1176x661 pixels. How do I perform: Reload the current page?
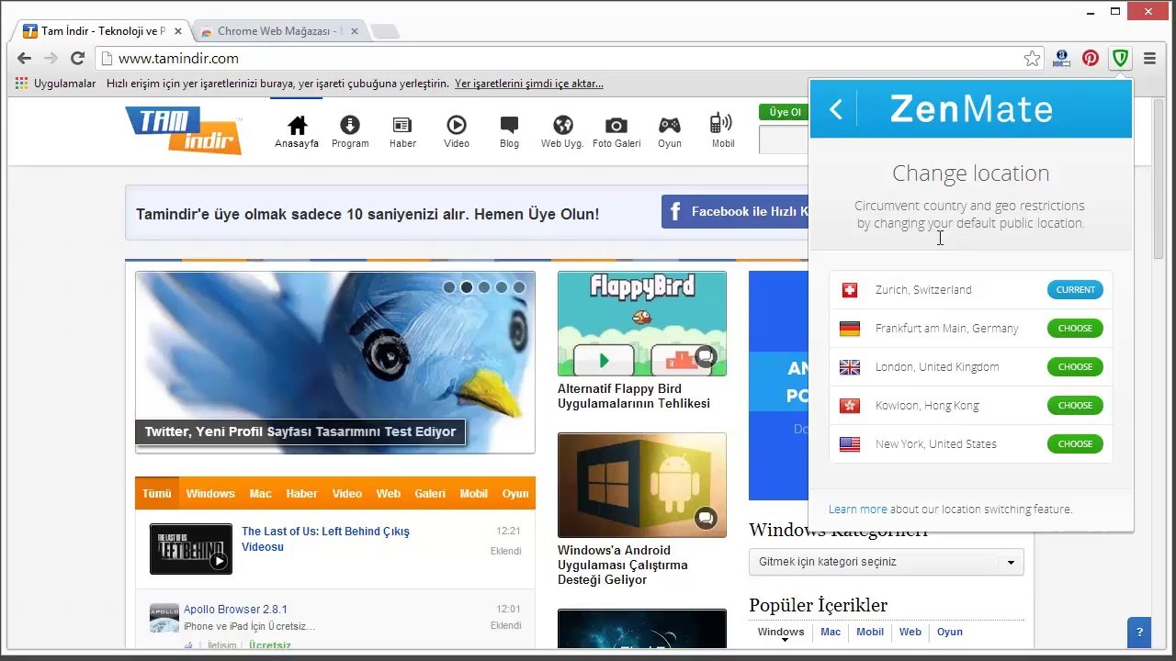tap(78, 59)
